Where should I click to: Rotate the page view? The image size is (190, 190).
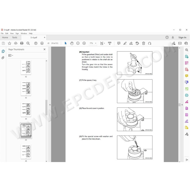point(150,43)
